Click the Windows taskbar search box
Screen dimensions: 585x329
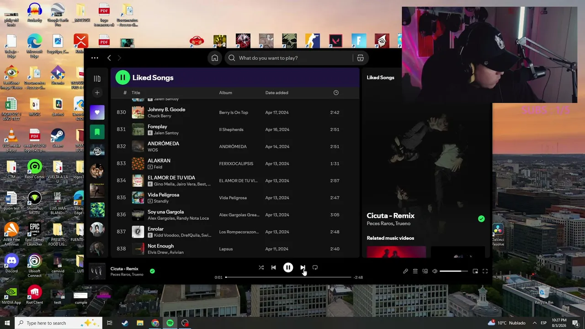pyautogui.click(x=59, y=323)
